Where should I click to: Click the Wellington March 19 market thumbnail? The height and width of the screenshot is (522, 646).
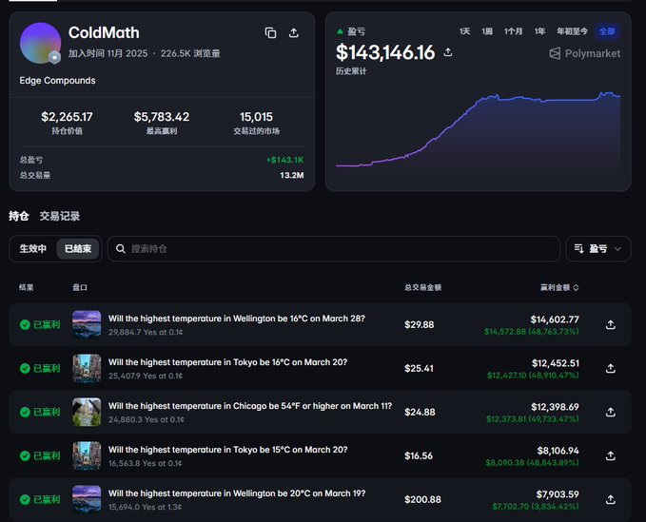[87, 499]
